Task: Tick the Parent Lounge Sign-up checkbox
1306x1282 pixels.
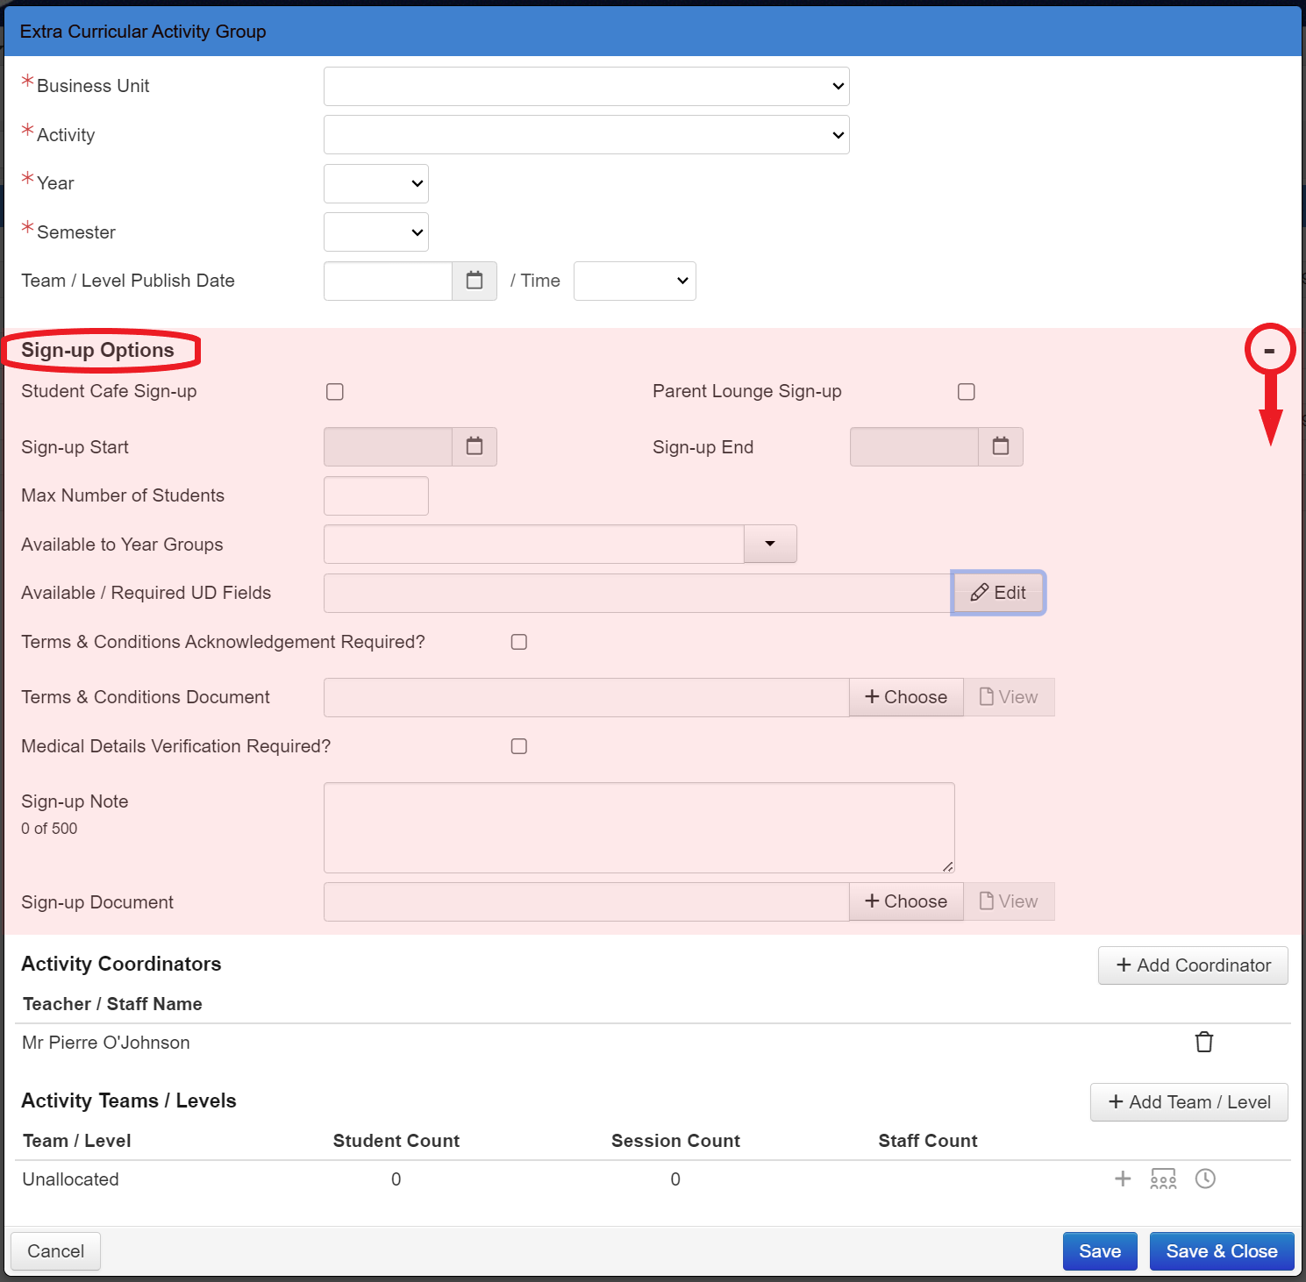Action: (x=966, y=392)
